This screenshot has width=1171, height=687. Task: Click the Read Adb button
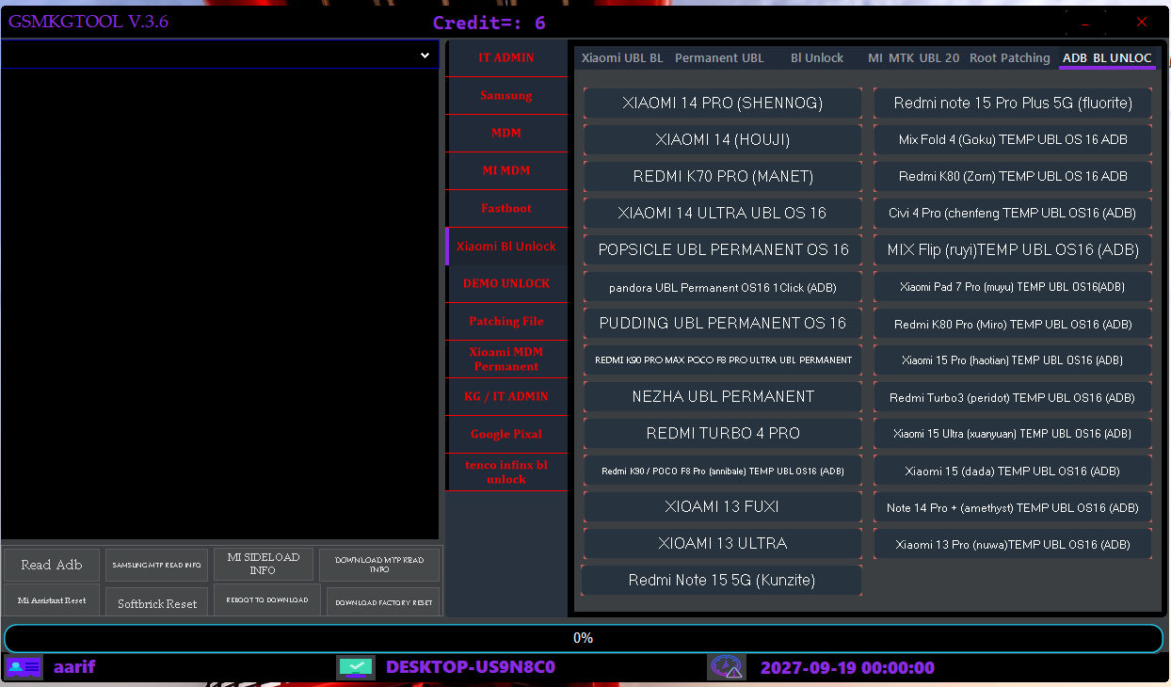pos(52,565)
